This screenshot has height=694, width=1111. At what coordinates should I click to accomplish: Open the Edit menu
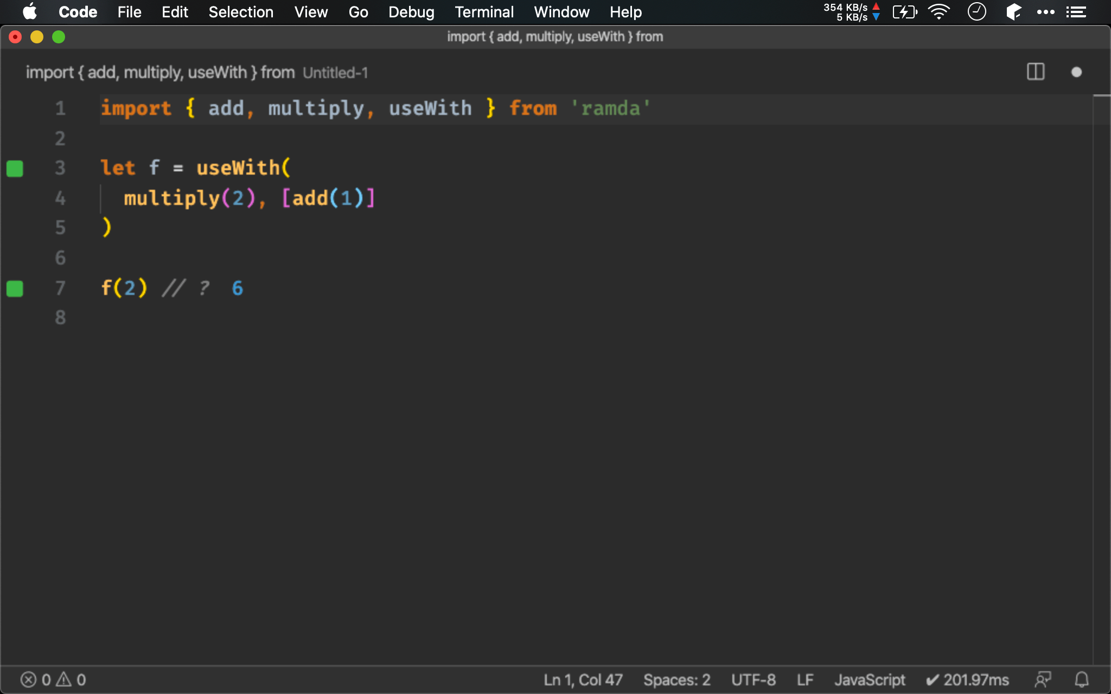(175, 12)
